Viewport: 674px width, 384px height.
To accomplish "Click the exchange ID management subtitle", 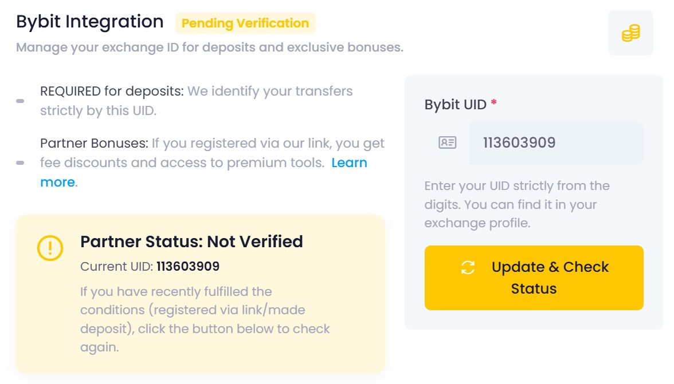I will click(x=210, y=47).
